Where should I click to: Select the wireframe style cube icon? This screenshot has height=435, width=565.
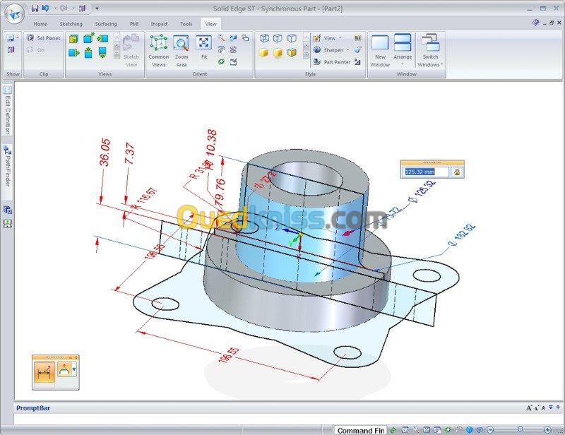[x=264, y=38]
